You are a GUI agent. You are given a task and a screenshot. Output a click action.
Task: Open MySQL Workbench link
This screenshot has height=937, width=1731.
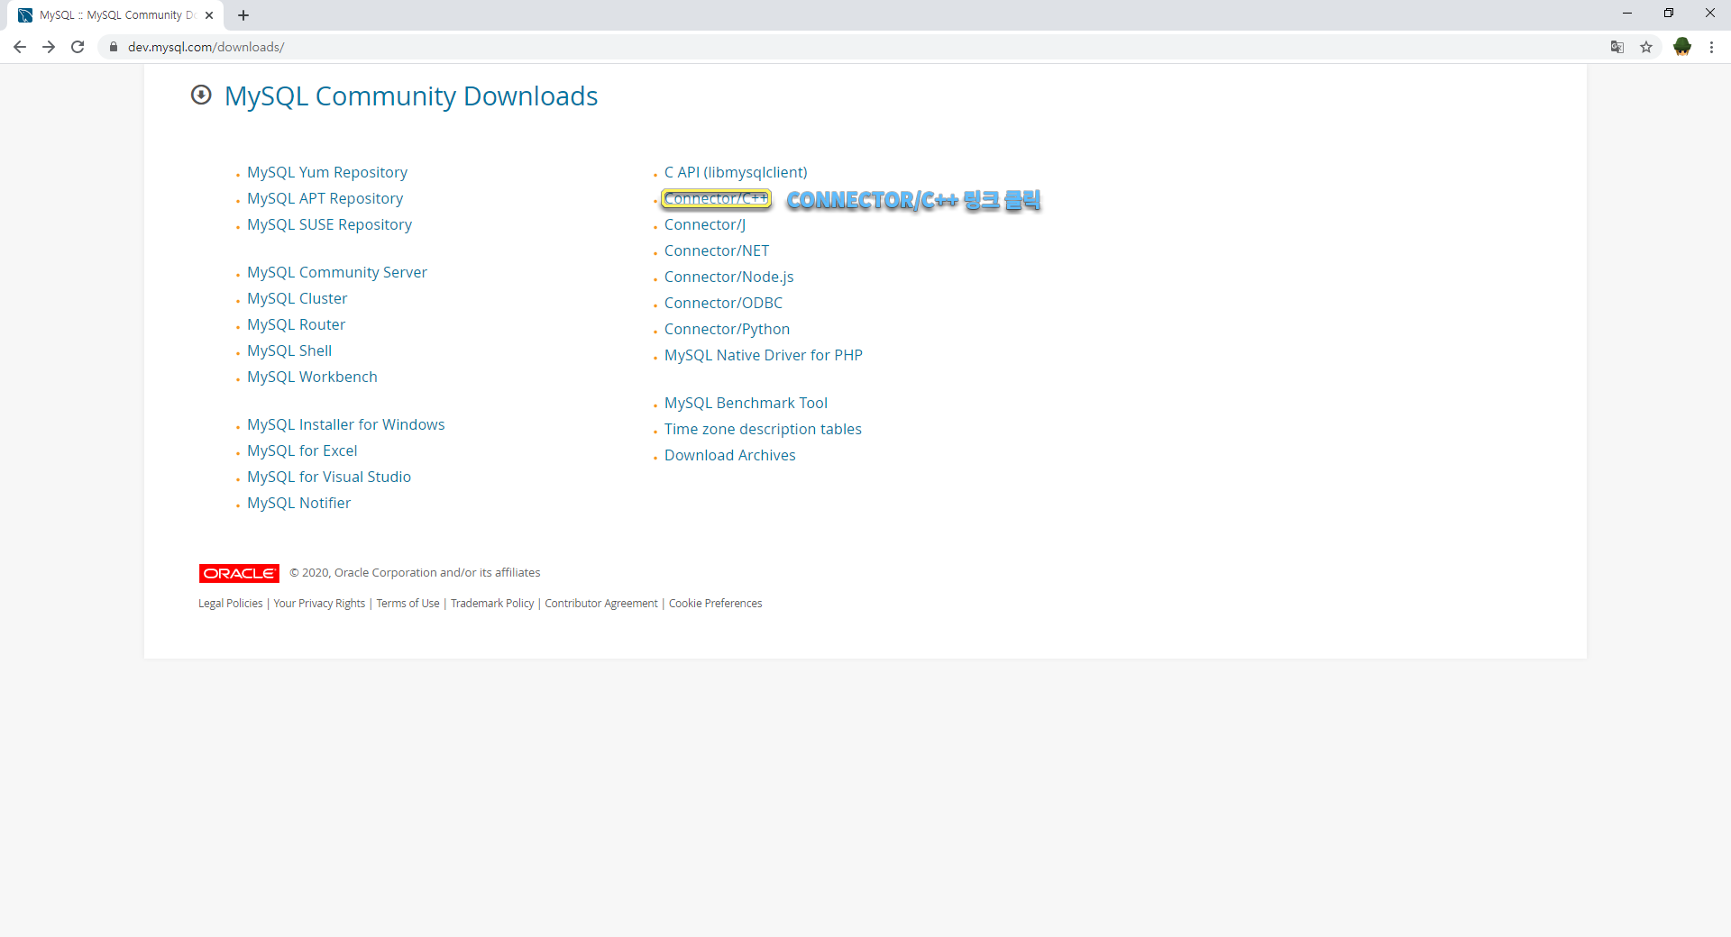(x=312, y=377)
